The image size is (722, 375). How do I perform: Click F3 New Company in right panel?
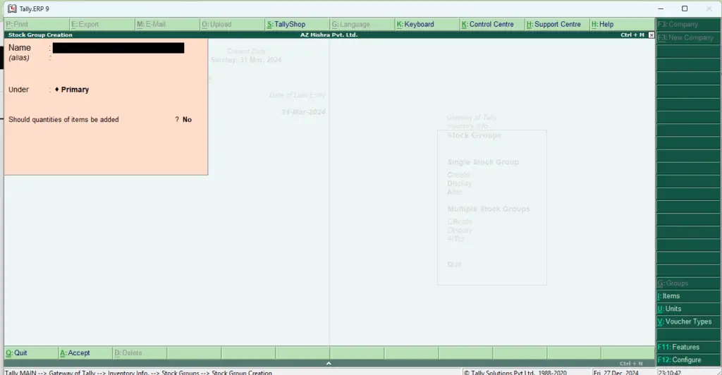pyautogui.click(x=688, y=38)
